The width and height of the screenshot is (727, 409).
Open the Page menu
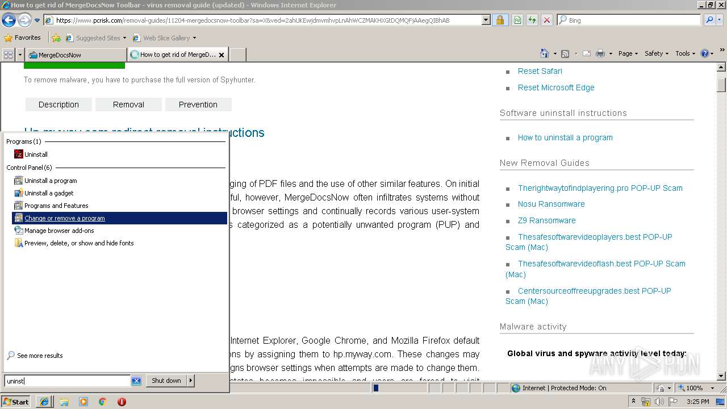(x=628, y=53)
